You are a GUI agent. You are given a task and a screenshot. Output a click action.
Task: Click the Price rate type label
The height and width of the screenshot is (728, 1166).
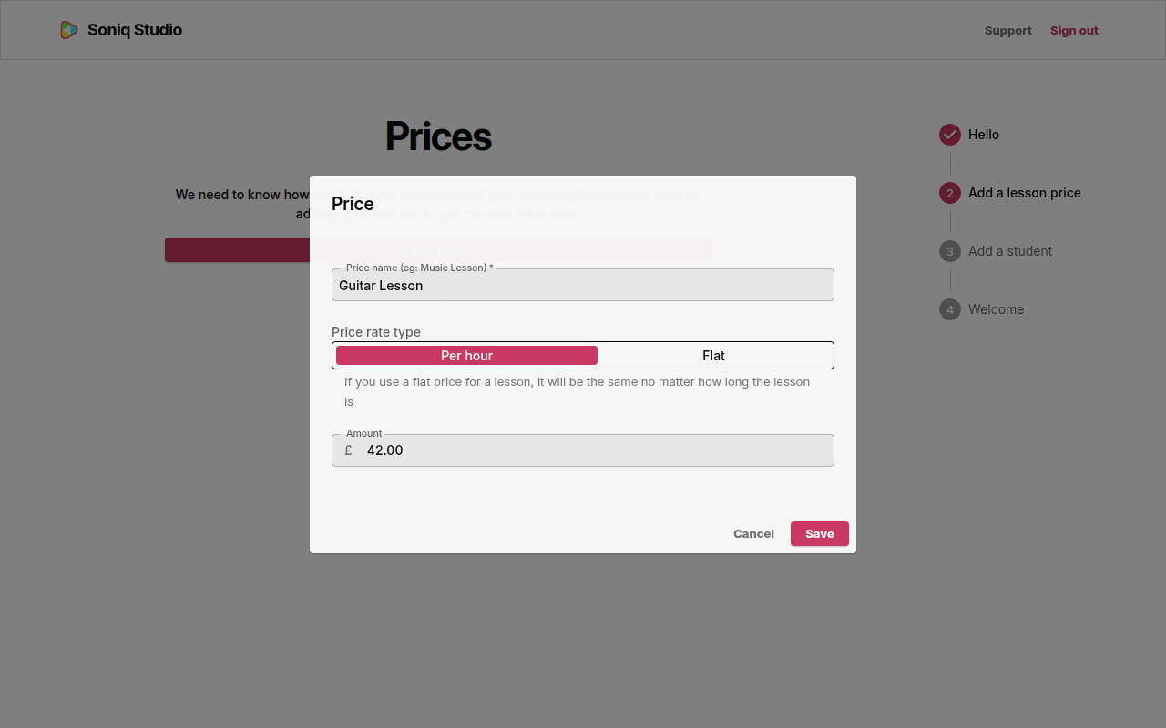[x=376, y=332]
